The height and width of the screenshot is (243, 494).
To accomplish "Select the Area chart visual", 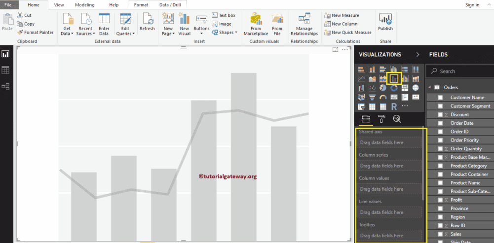I will 372,78.
